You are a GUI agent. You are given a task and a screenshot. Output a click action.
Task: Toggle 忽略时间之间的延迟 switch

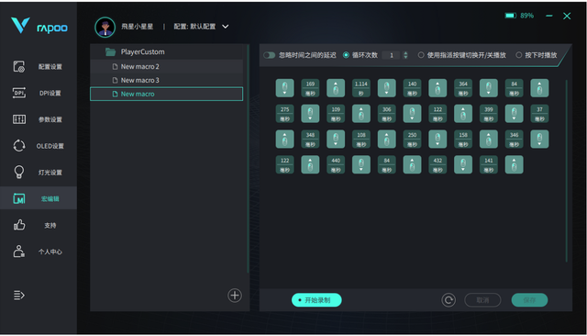pyautogui.click(x=269, y=55)
